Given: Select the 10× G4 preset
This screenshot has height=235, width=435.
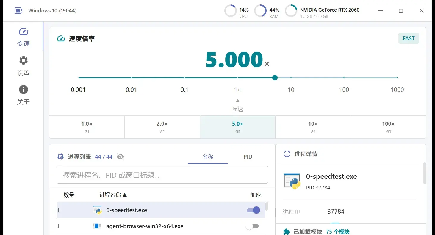Looking at the screenshot, I should click(313, 127).
